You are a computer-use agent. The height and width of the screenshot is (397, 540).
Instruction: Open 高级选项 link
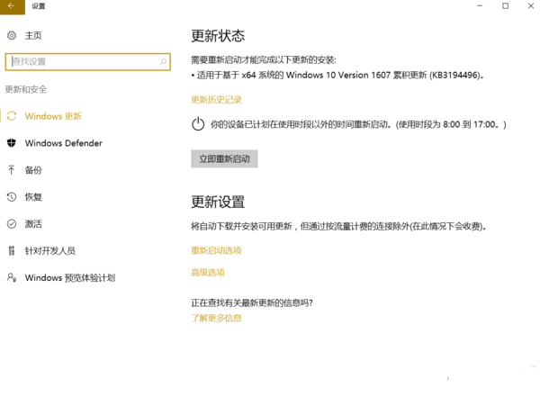tap(208, 272)
